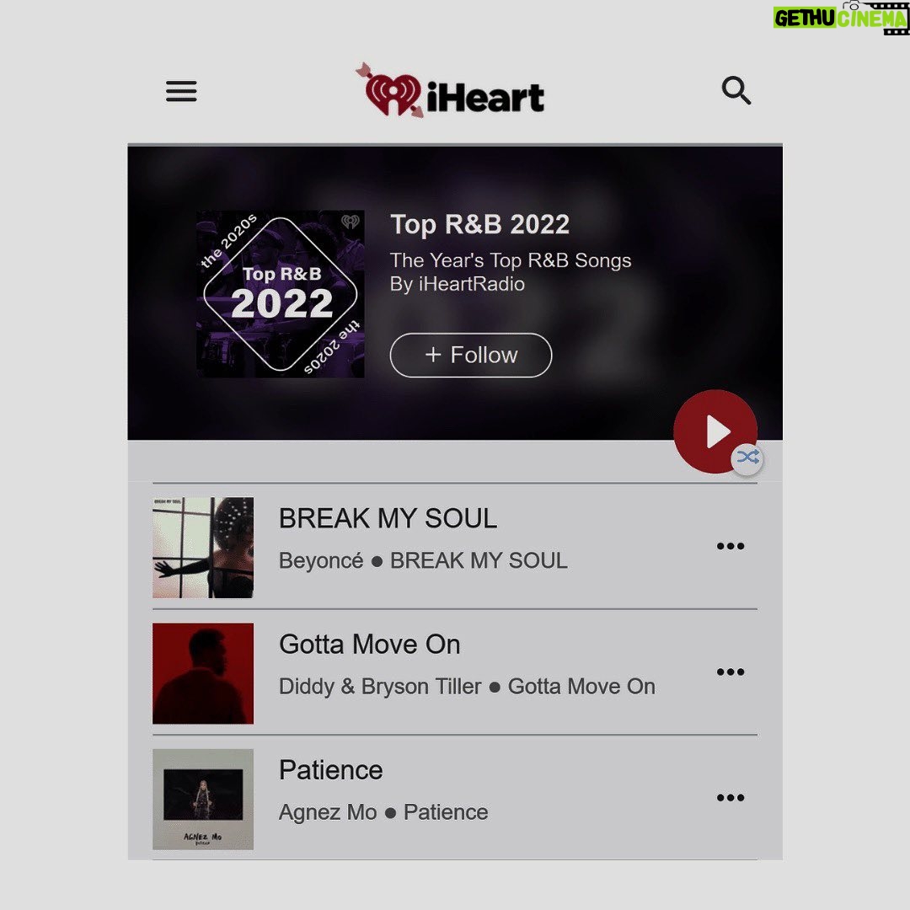910x910 pixels.
Task: Open more options for BREAK MY SOUL
Action: [x=730, y=546]
